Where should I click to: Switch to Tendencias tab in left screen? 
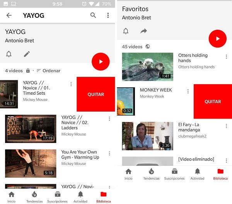34,197
